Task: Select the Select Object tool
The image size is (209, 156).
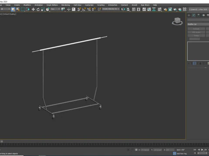Action: click(x=13, y=10)
